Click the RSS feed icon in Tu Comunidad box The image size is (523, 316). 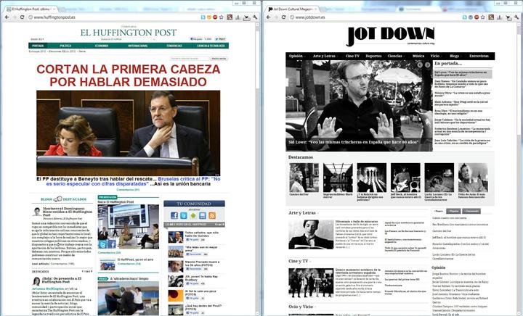(212, 215)
